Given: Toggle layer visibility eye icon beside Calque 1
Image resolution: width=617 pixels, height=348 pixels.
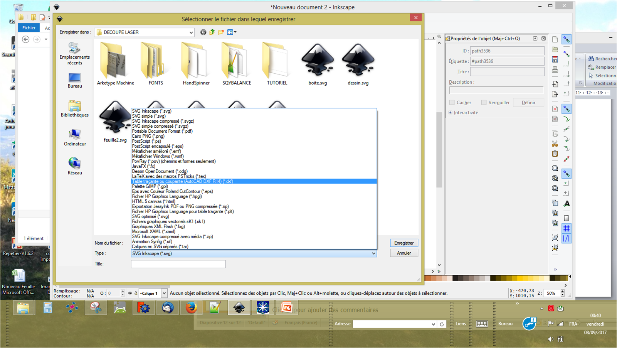Looking at the screenshot, I should [x=130, y=293].
